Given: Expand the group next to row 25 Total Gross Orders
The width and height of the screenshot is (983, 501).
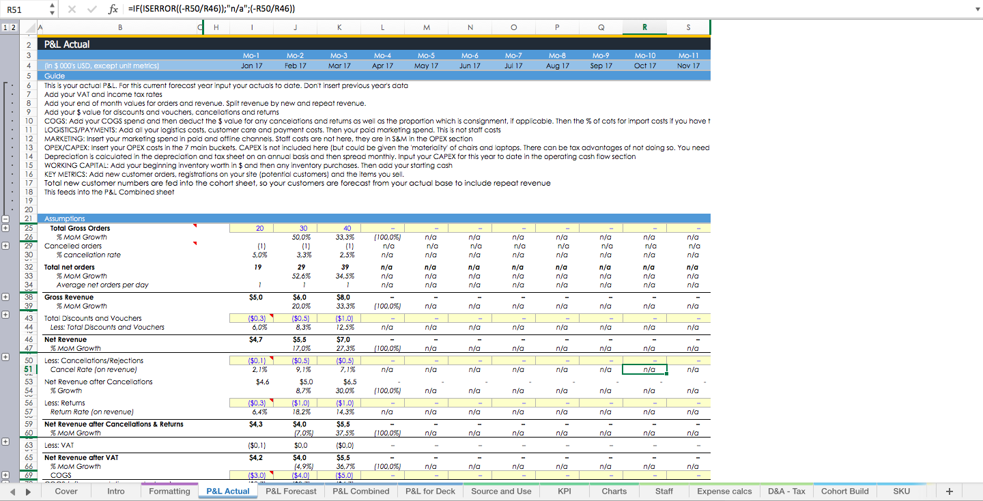Looking at the screenshot, I should pos(5,228).
